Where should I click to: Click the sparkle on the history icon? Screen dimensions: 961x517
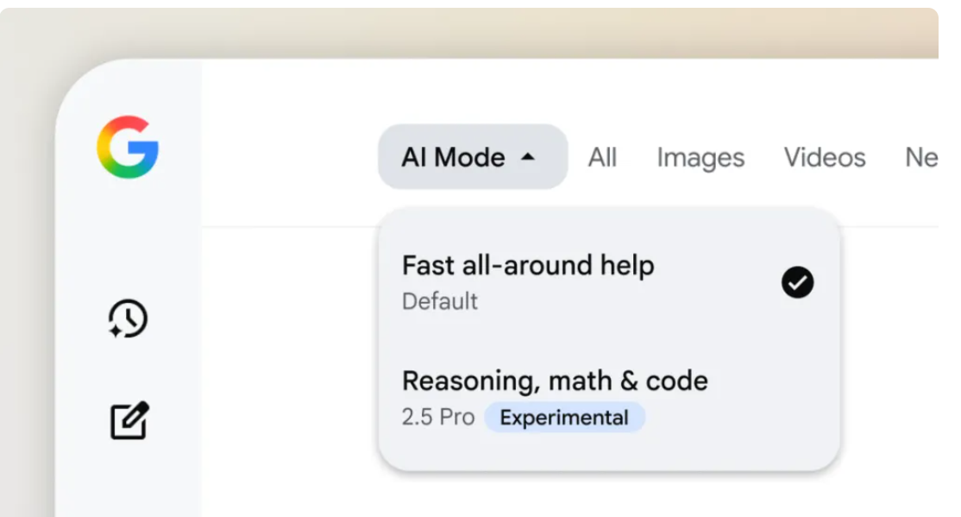[116, 330]
